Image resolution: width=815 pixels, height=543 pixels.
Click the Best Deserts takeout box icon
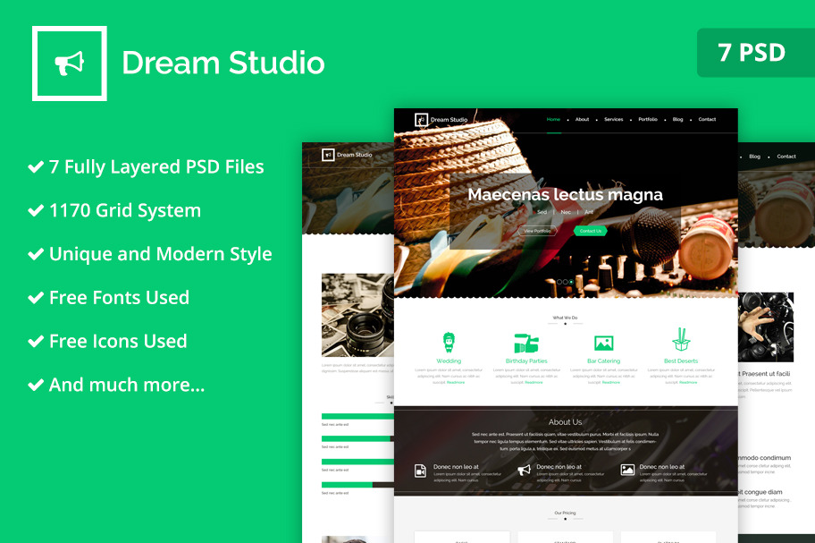[x=681, y=340]
